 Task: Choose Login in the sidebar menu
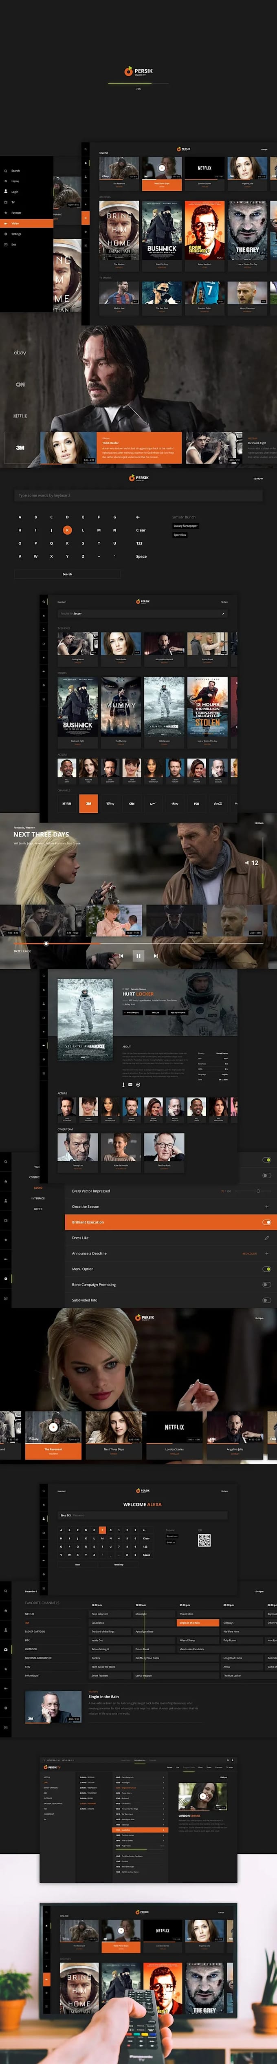[15, 192]
